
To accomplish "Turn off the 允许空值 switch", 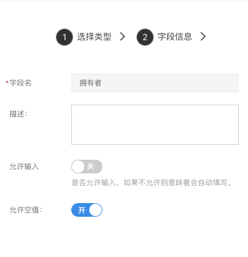I will click(x=87, y=210).
